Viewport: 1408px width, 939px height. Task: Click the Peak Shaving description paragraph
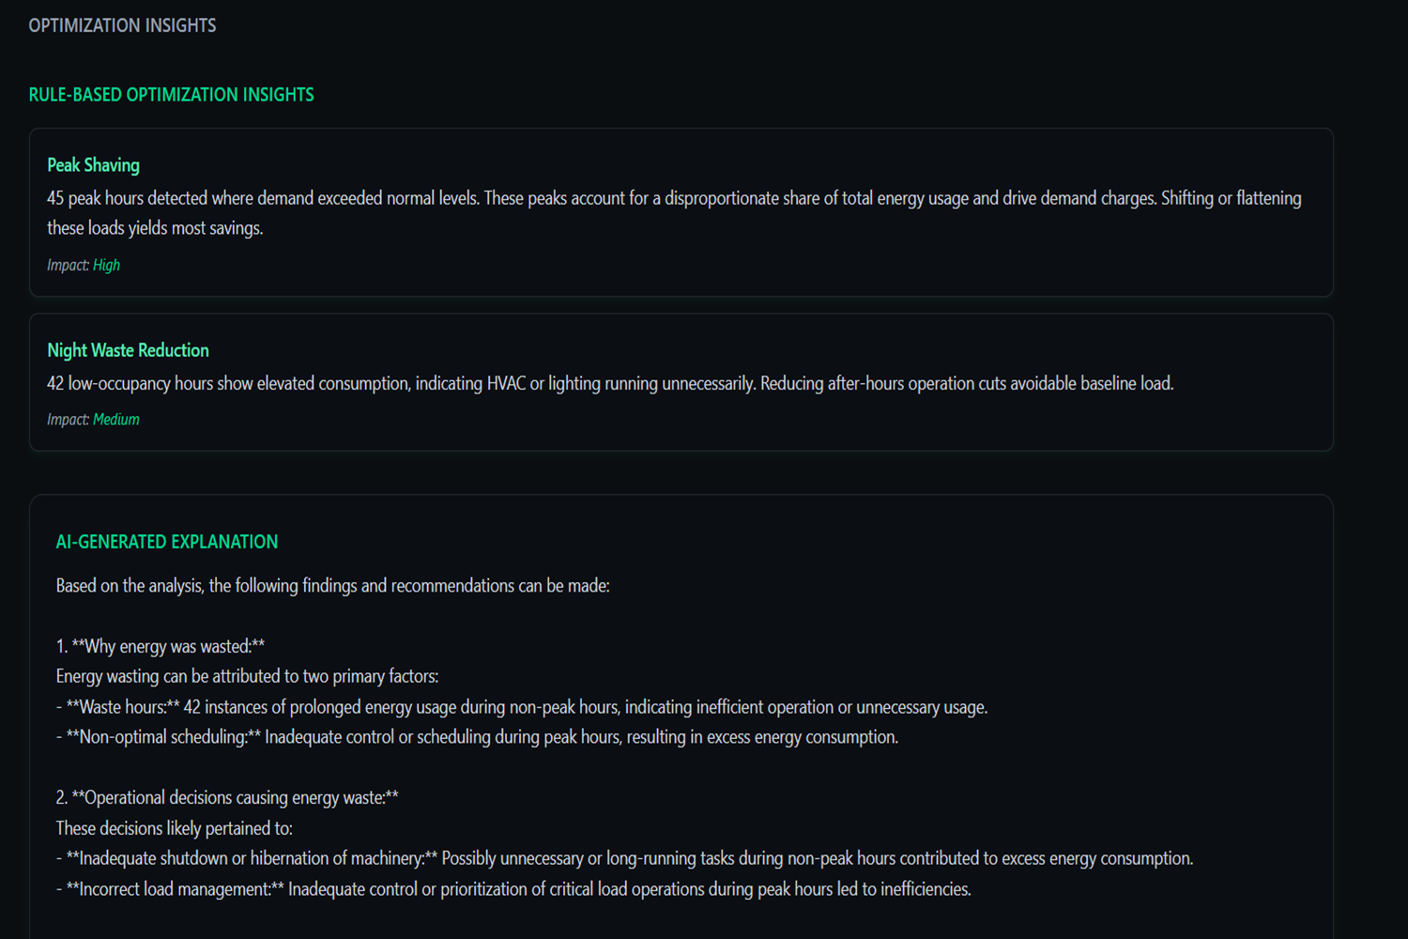pos(674,213)
